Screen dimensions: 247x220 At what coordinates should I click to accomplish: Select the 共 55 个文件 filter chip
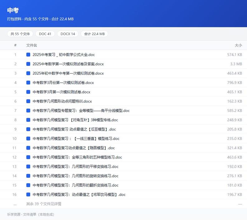point(20,34)
